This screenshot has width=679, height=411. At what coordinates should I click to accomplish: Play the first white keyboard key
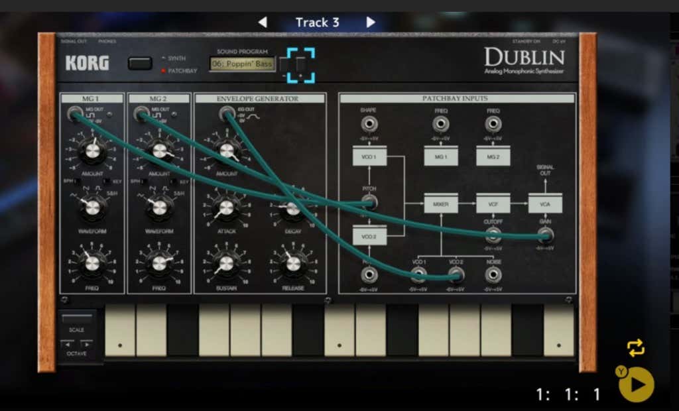tap(120, 330)
